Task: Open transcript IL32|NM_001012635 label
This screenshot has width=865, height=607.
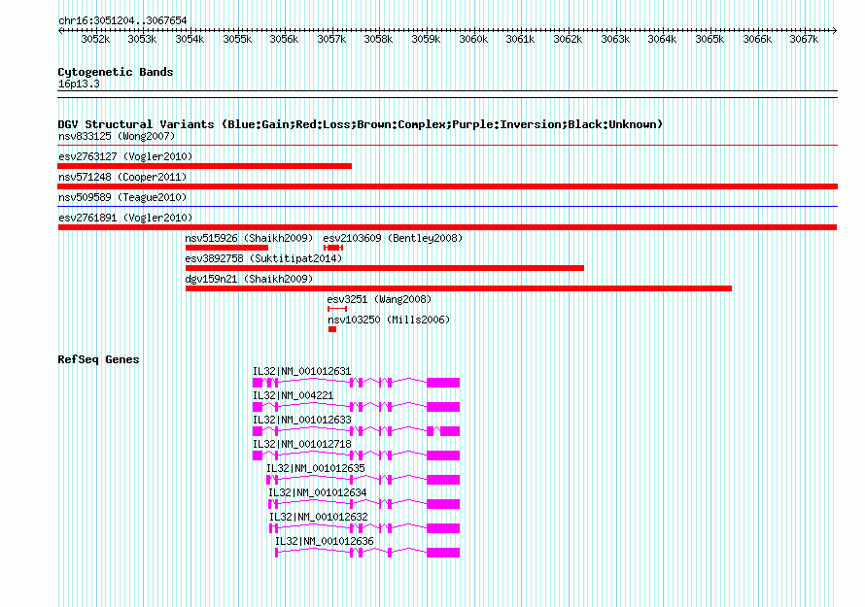Action: click(x=316, y=469)
